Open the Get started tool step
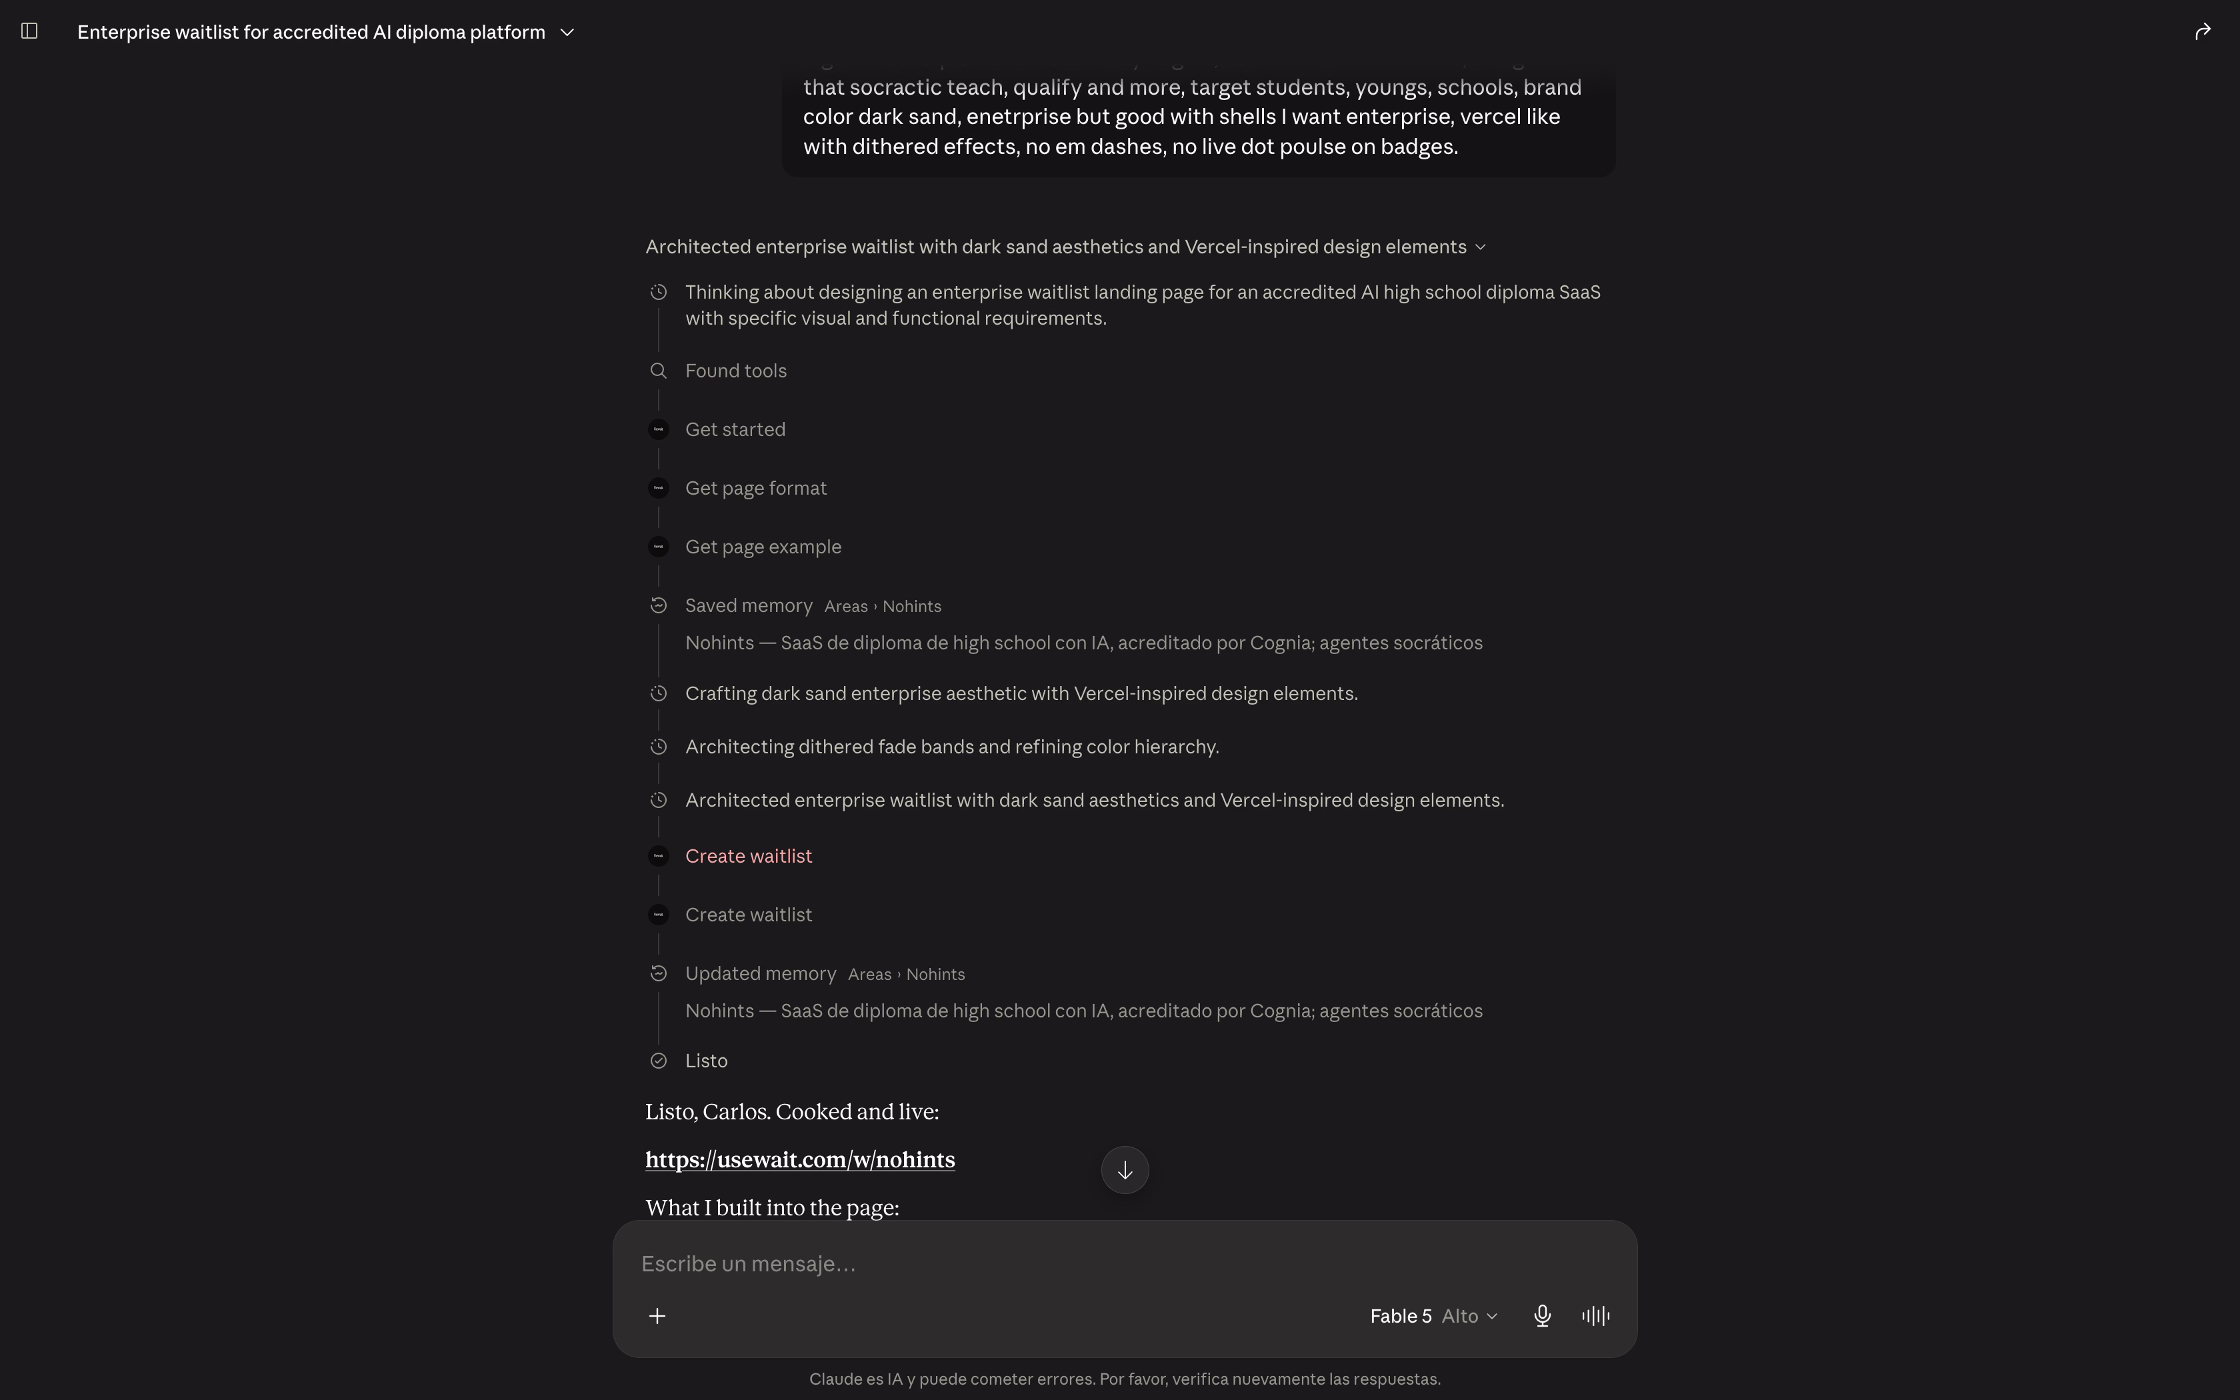2240x1400 pixels. click(735, 429)
